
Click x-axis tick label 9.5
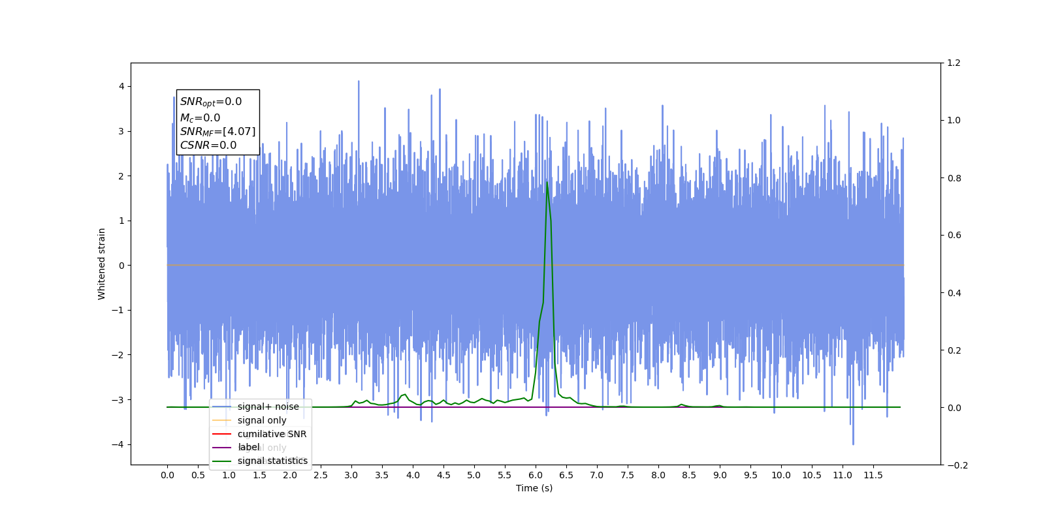750,475
